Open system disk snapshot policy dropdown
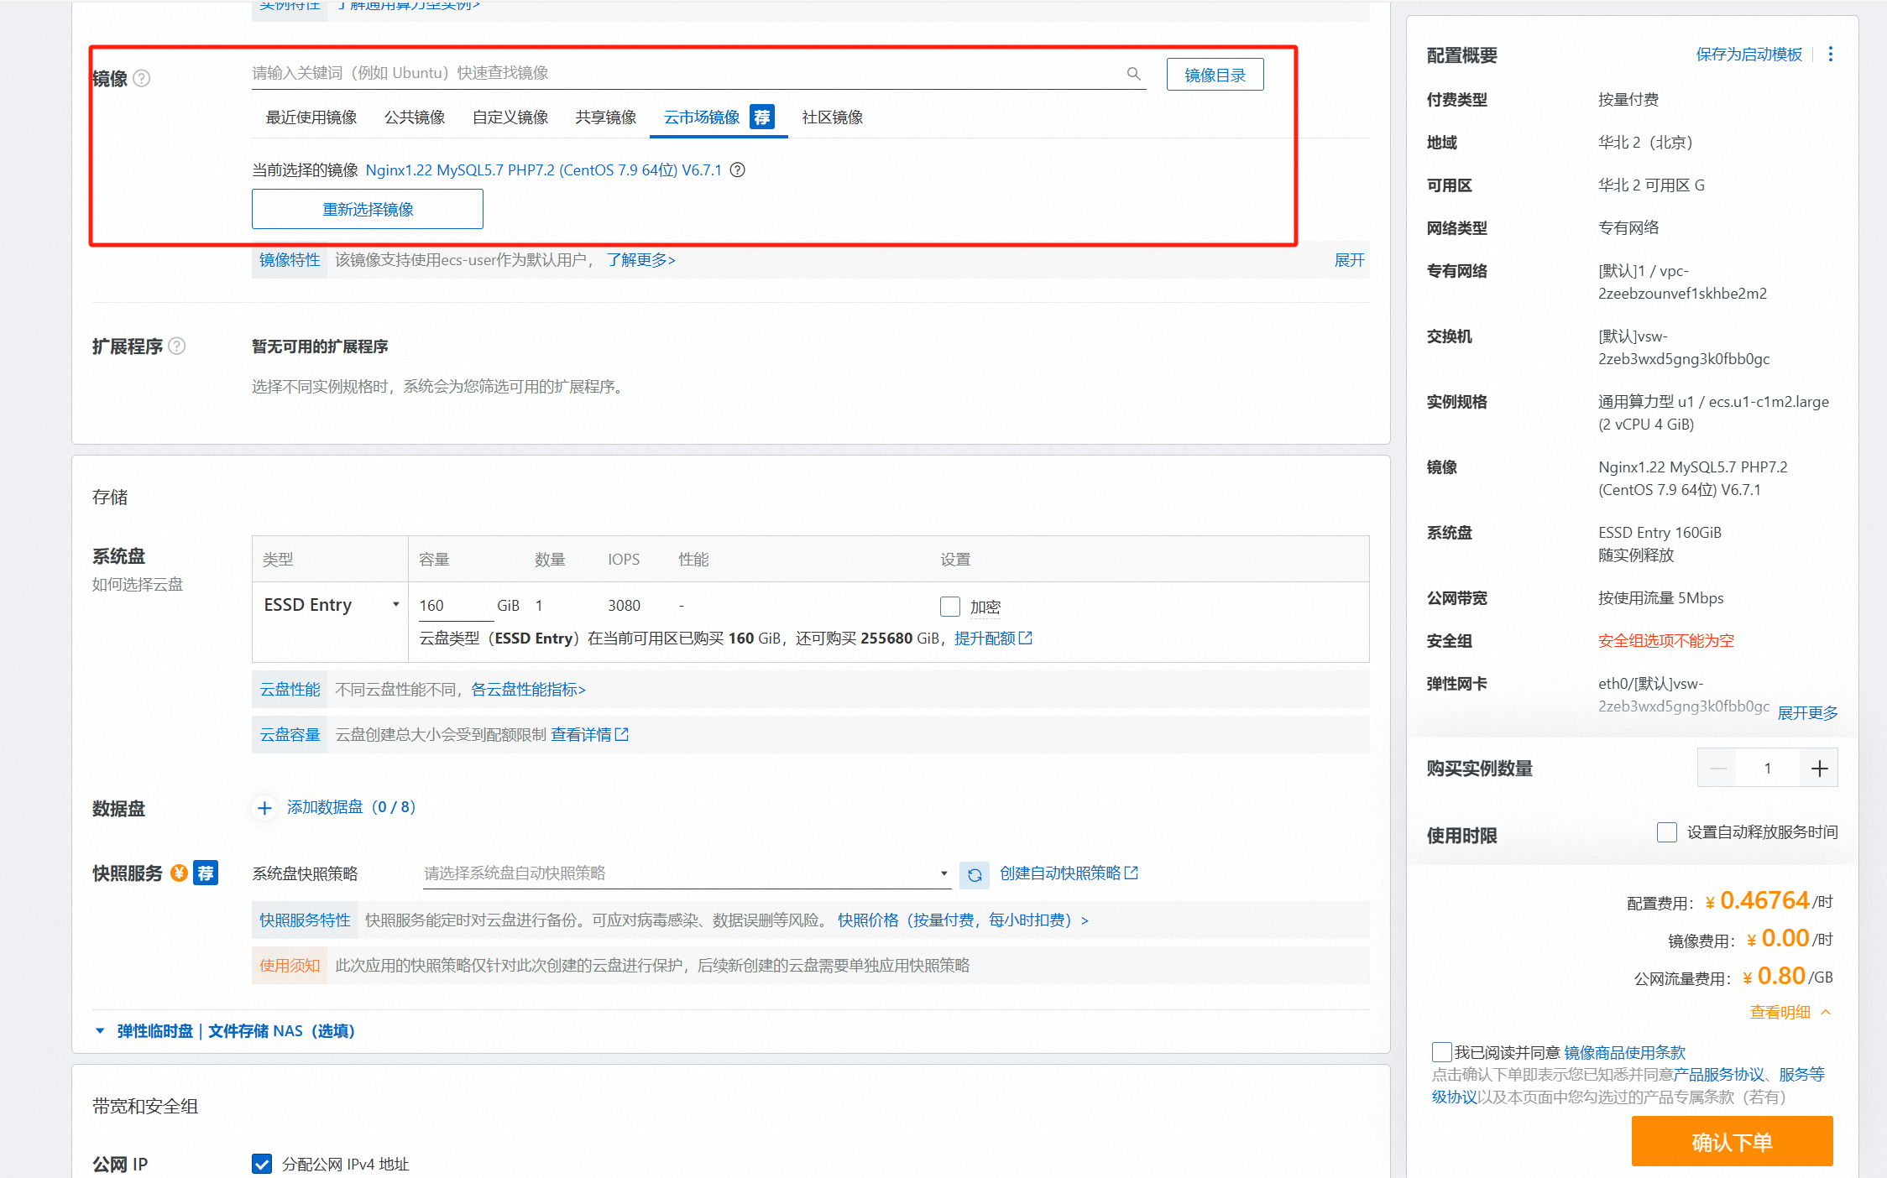The width and height of the screenshot is (1887, 1178). tap(686, 873)
